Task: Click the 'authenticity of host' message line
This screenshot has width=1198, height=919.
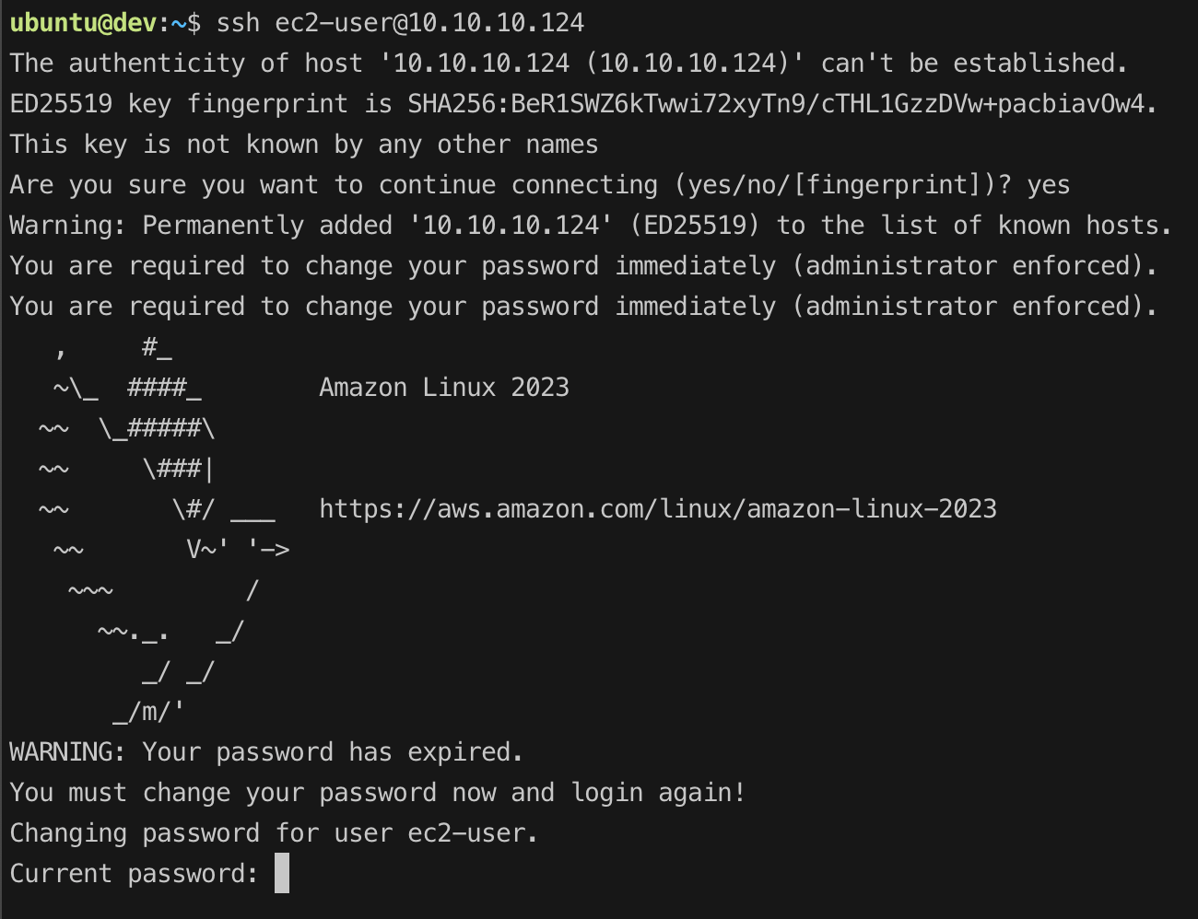Action: pos(569,64)
